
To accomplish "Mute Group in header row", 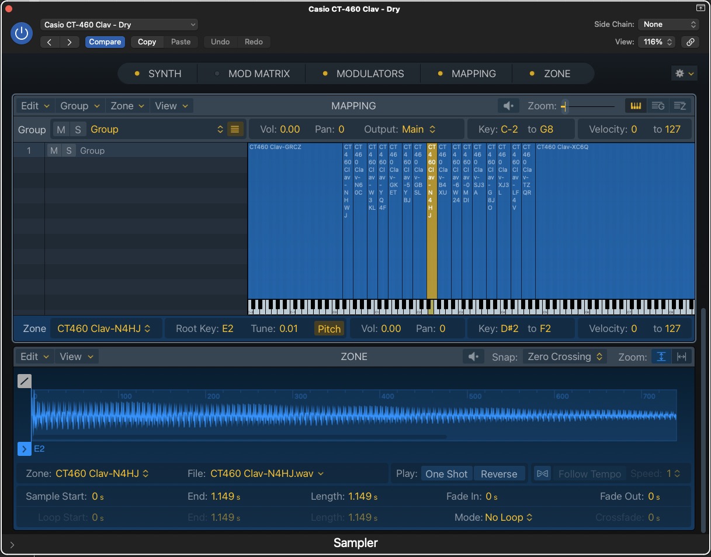I will (61, 130).
